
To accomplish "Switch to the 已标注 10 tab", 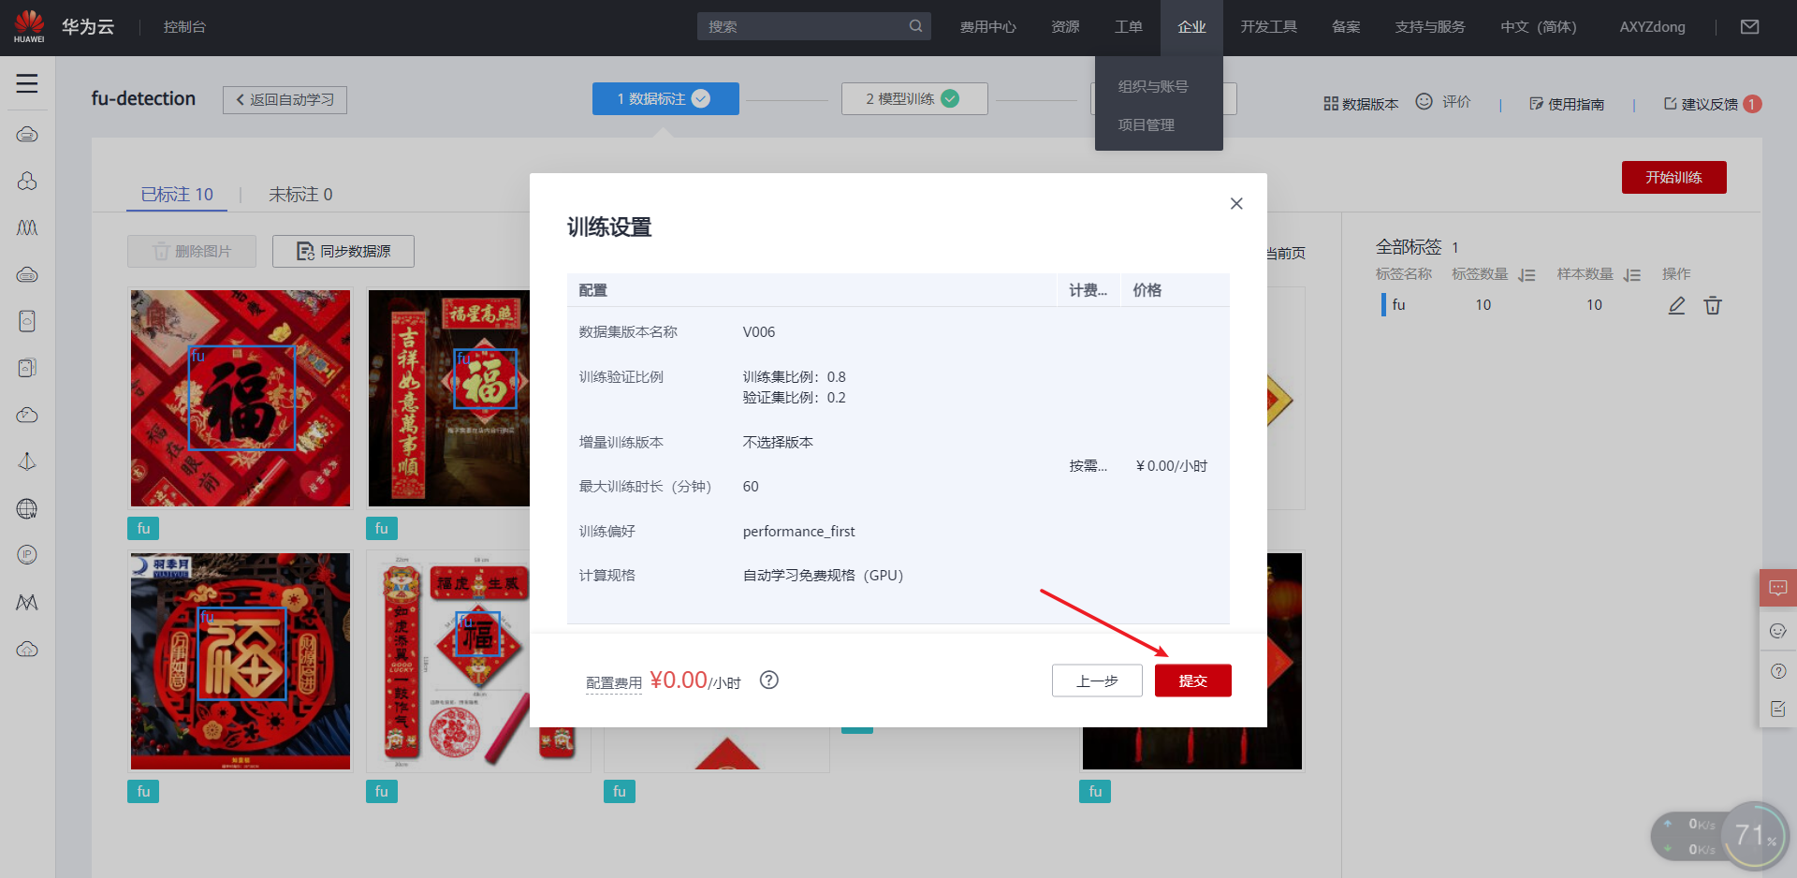I will 177,194.
